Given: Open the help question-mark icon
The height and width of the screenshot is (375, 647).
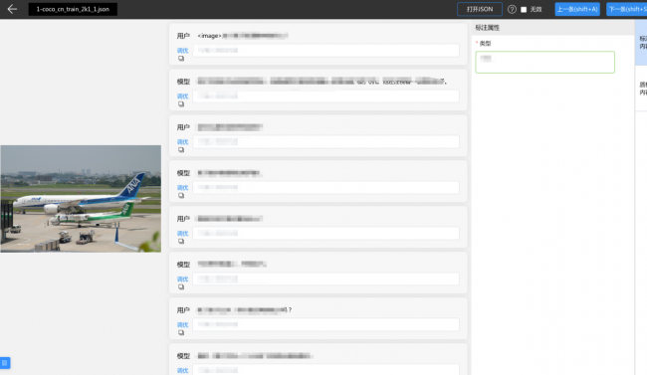Looking at the screenshot, I should click(512, 9).
